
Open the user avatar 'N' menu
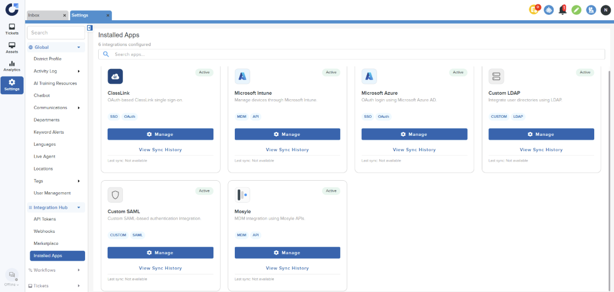(605, 10)
